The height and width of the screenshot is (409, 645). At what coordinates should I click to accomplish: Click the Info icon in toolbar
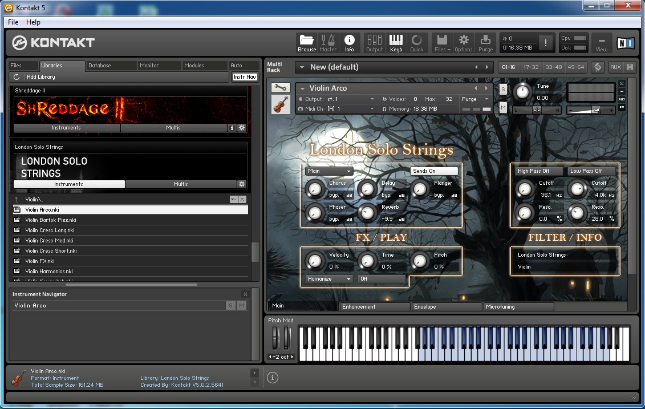point(349,43)
